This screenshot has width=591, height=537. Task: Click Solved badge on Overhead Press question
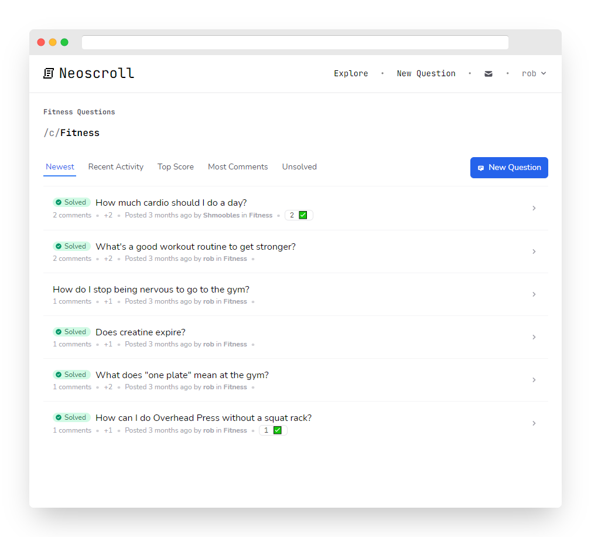(x=71, y=417)
